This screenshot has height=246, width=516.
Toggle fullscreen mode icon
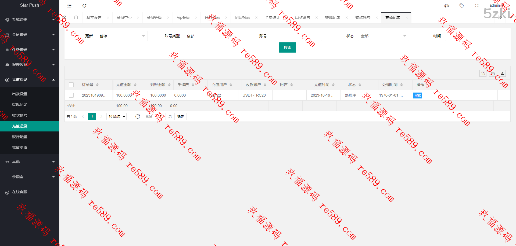477,6
